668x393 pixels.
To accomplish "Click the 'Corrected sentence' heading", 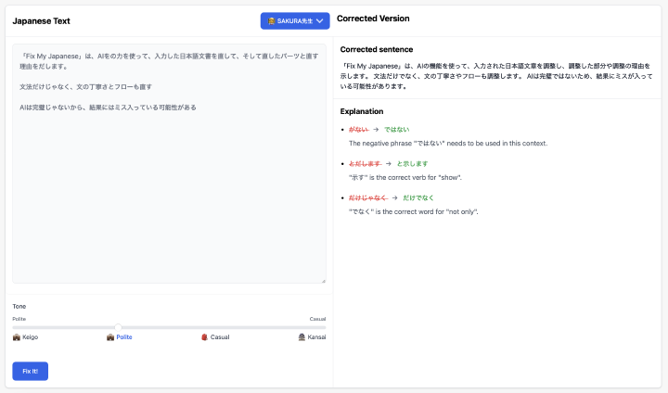I will coord(377,49).
